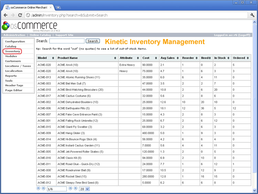
Task: Open Customers in the sidebar
Action: click(x=13, y=61)
